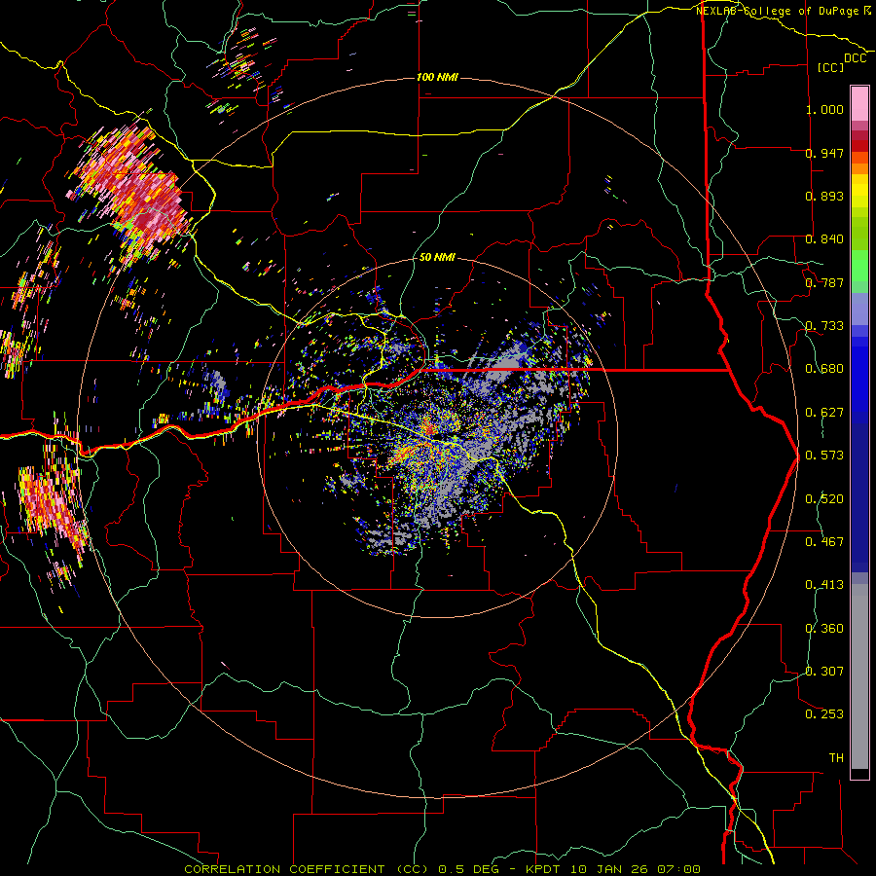The image size is (876, 876).
Task: Select the DCC product label
Action: tap(855, 58)
